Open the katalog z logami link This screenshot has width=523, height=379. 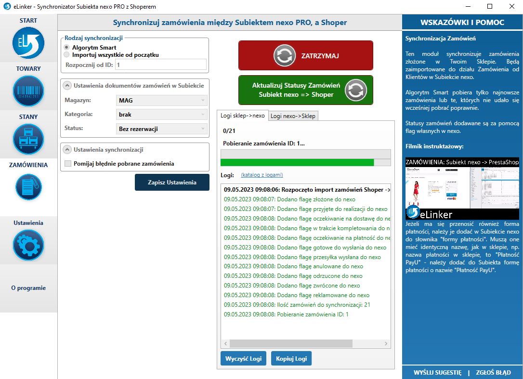(261, 175)
